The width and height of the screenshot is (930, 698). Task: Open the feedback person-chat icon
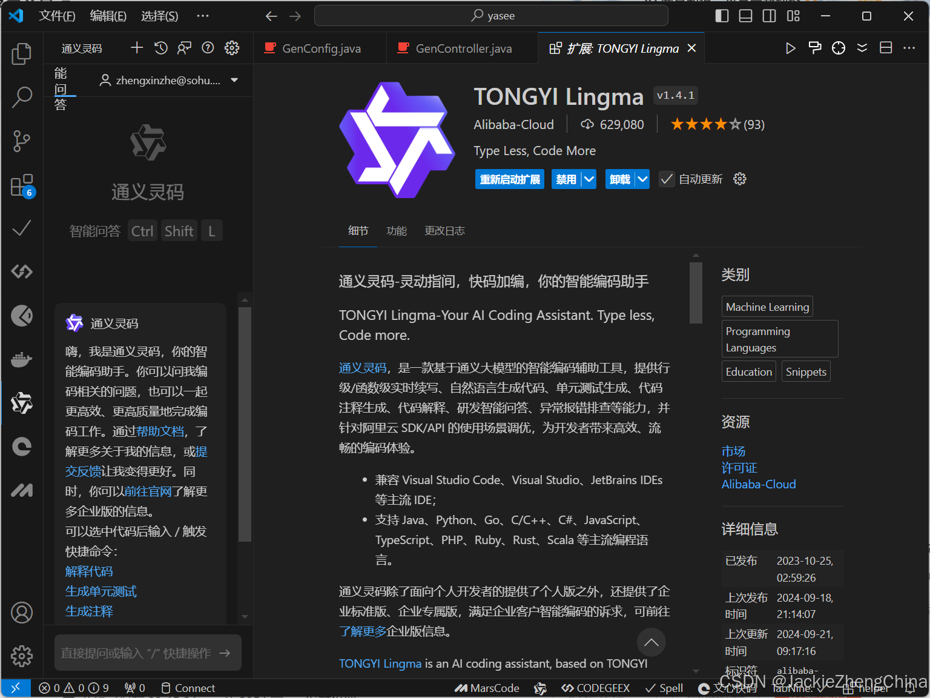coord(184,48)
